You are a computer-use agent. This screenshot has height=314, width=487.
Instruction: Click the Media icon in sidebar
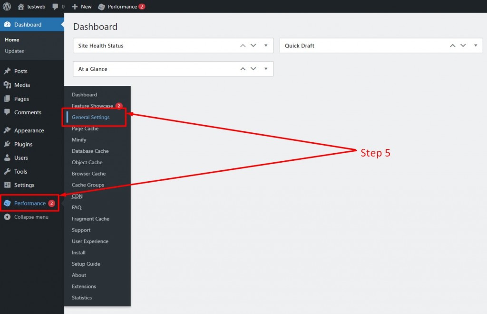tap(7, 85)
